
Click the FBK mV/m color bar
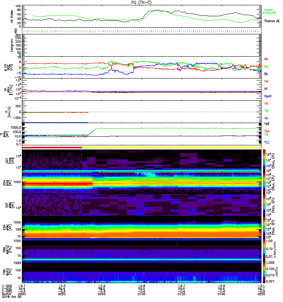click(264, 250)
